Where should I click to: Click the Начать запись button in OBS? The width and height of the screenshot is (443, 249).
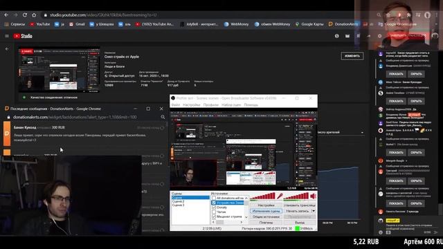pos(297,211)
